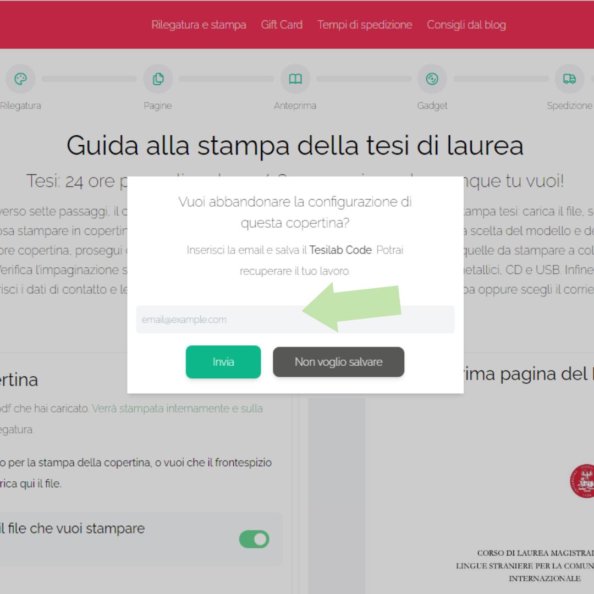The image size is (594, 594).
Task: Open the Gift Card page
Action: click(x=282, y=24)
